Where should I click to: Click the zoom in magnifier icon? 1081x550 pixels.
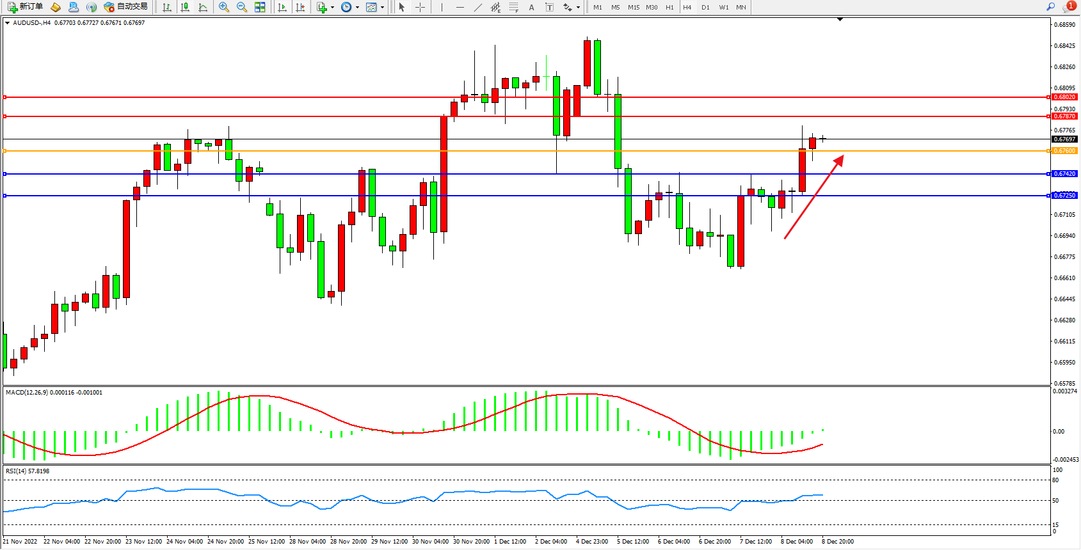point(223,7)
